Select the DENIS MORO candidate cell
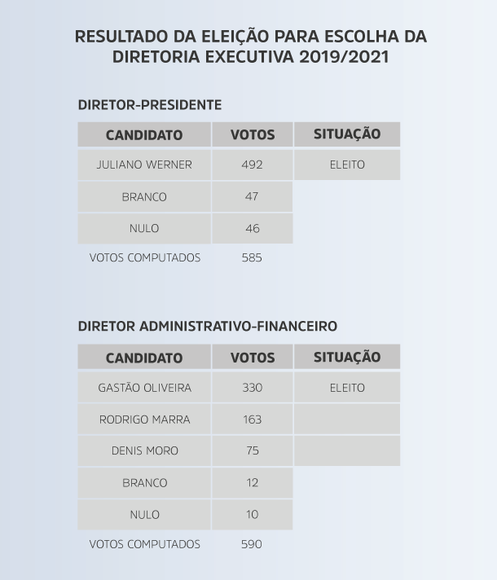The image size is (497, 580). pos(144,450)
